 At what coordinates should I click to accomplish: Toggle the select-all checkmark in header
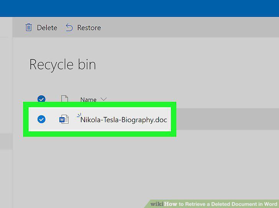(x=41, y=99)
